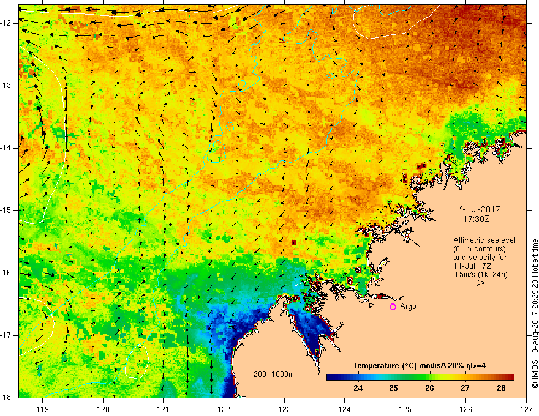Click the time '17:30Z' text
539x416 pixels.
477,219
